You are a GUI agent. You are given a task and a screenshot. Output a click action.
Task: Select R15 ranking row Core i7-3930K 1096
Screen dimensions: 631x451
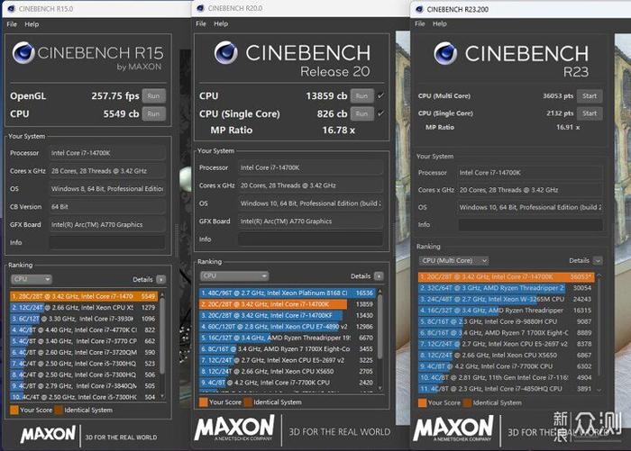pos(84,319)
